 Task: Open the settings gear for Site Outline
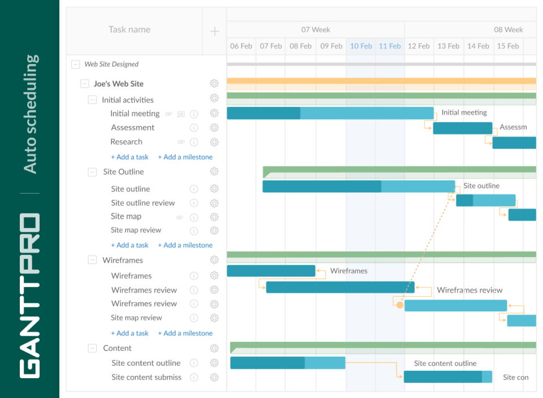click(214, 172)
